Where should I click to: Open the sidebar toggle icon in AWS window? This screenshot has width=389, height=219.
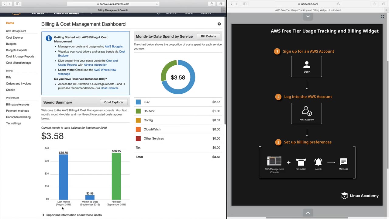18,4
